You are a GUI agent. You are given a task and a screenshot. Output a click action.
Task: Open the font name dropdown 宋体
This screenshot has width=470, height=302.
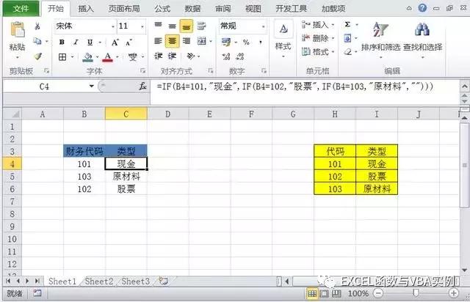point(112,26)
